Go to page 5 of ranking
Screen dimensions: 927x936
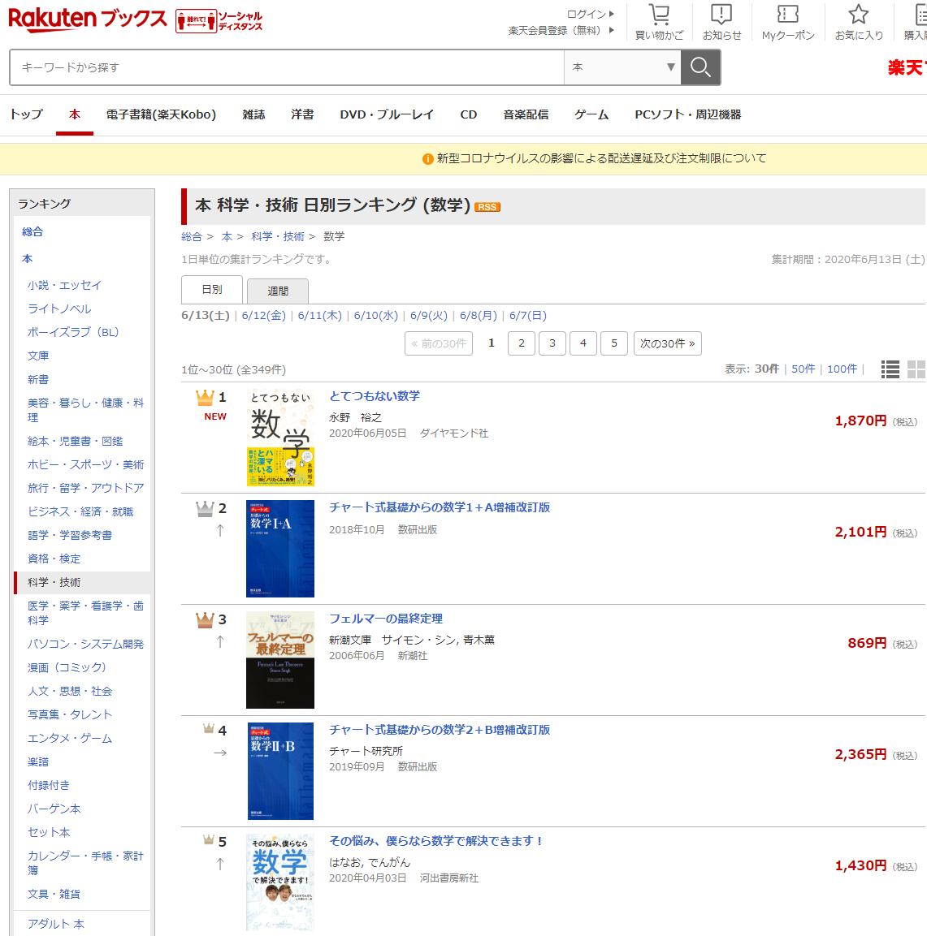pyautogui.click(x=614, y=343)
